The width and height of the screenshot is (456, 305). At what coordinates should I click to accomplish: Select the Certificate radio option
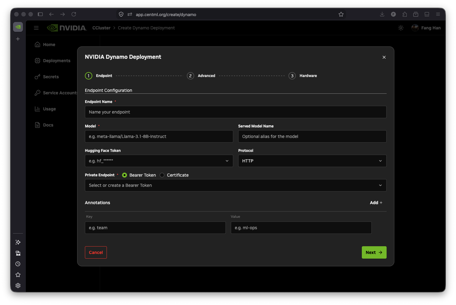point(162,175)
